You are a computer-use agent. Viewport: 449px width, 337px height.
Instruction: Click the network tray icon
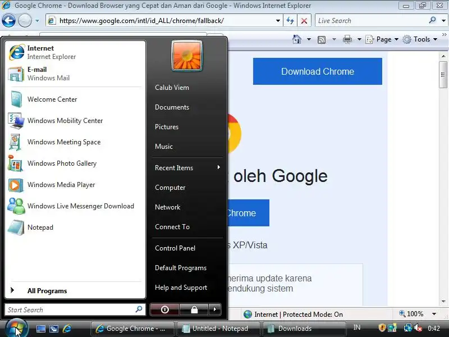408,327
